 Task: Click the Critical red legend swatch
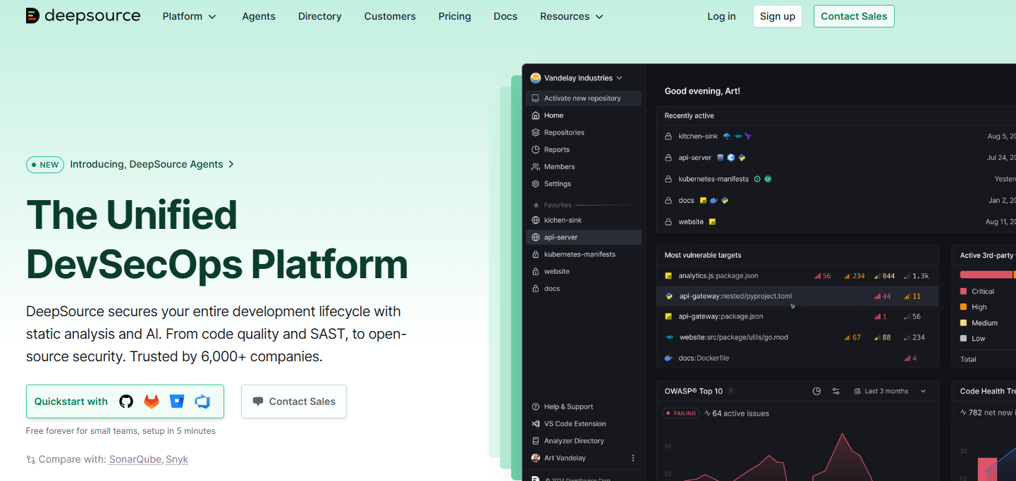click(x=964, y=292)
